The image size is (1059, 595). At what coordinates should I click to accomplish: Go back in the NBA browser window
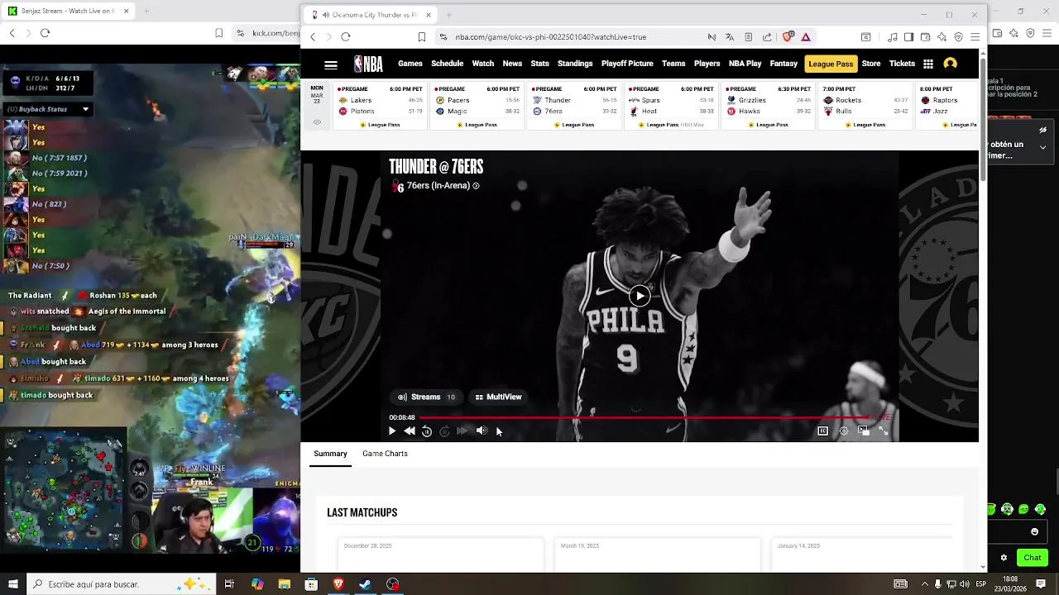click(x=313, y=36)
